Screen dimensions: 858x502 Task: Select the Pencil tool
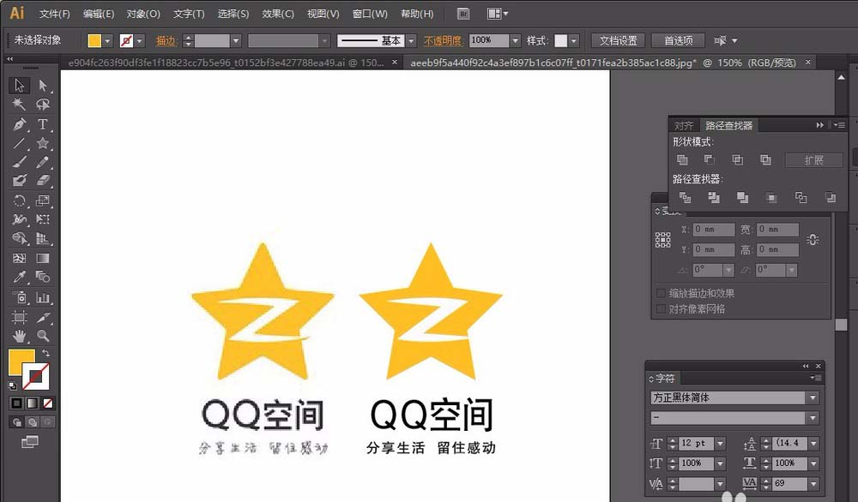(x=43, y=162)
